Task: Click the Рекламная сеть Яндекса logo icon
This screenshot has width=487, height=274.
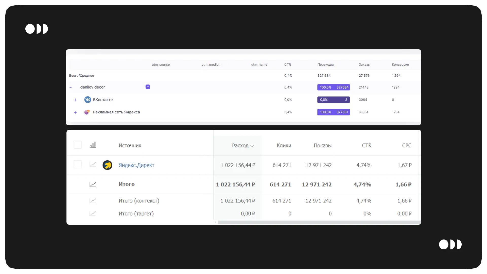Action: [x=87, y=112]
